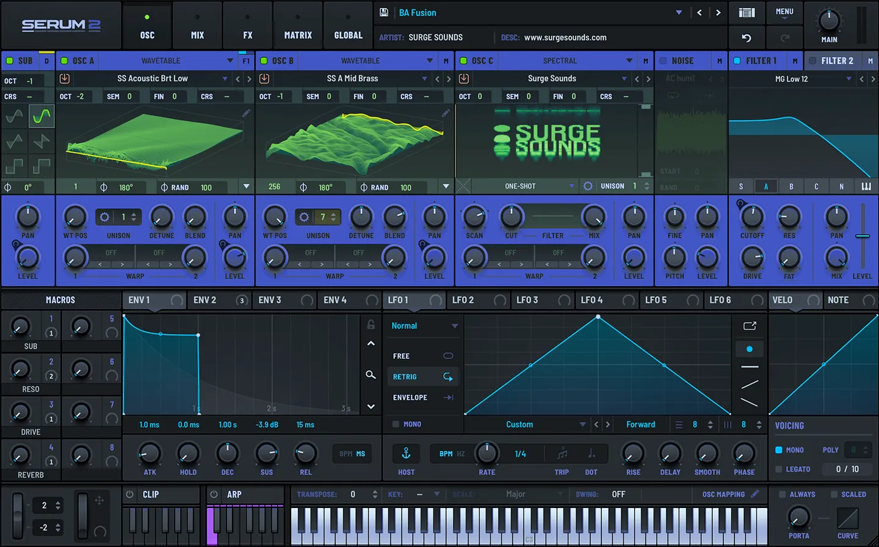Open the OSC mapping pencil icon
Viewport: 879px width, 547px height.
(x=755, y=494)
